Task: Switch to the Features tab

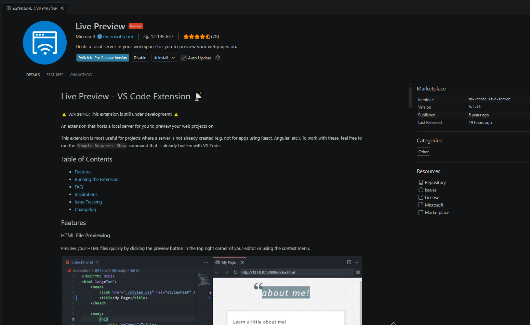Action: tap(55, 75)
